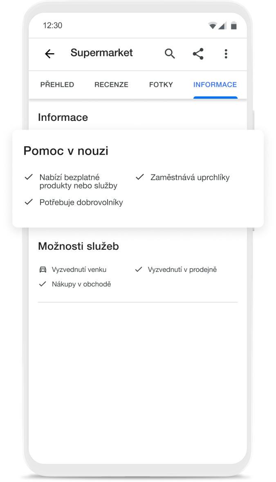Click the battery indicator icon
The image size is (276, 482).
click(234, 25)
